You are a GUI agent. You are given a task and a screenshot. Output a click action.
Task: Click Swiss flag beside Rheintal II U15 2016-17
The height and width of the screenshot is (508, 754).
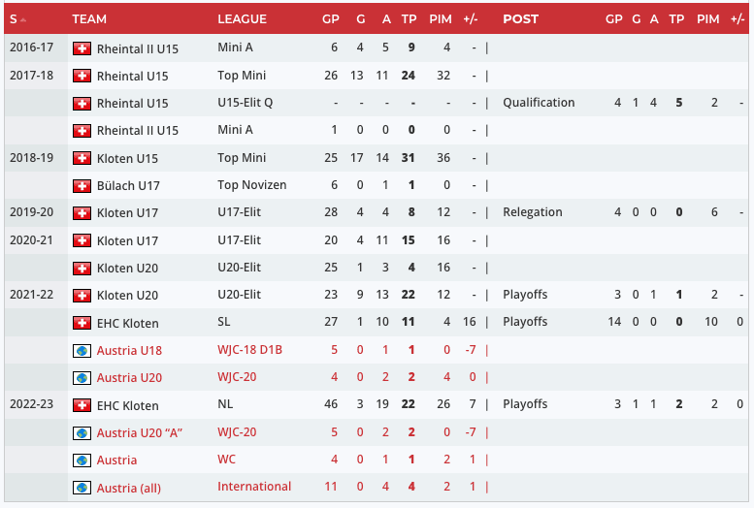(x=82, y=48)
